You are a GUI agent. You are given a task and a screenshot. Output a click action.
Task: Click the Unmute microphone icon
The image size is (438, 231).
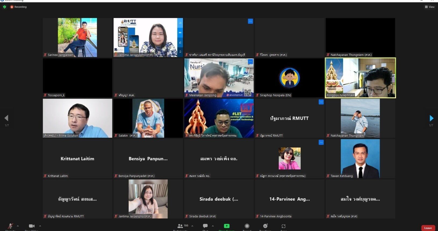point(10,226)
